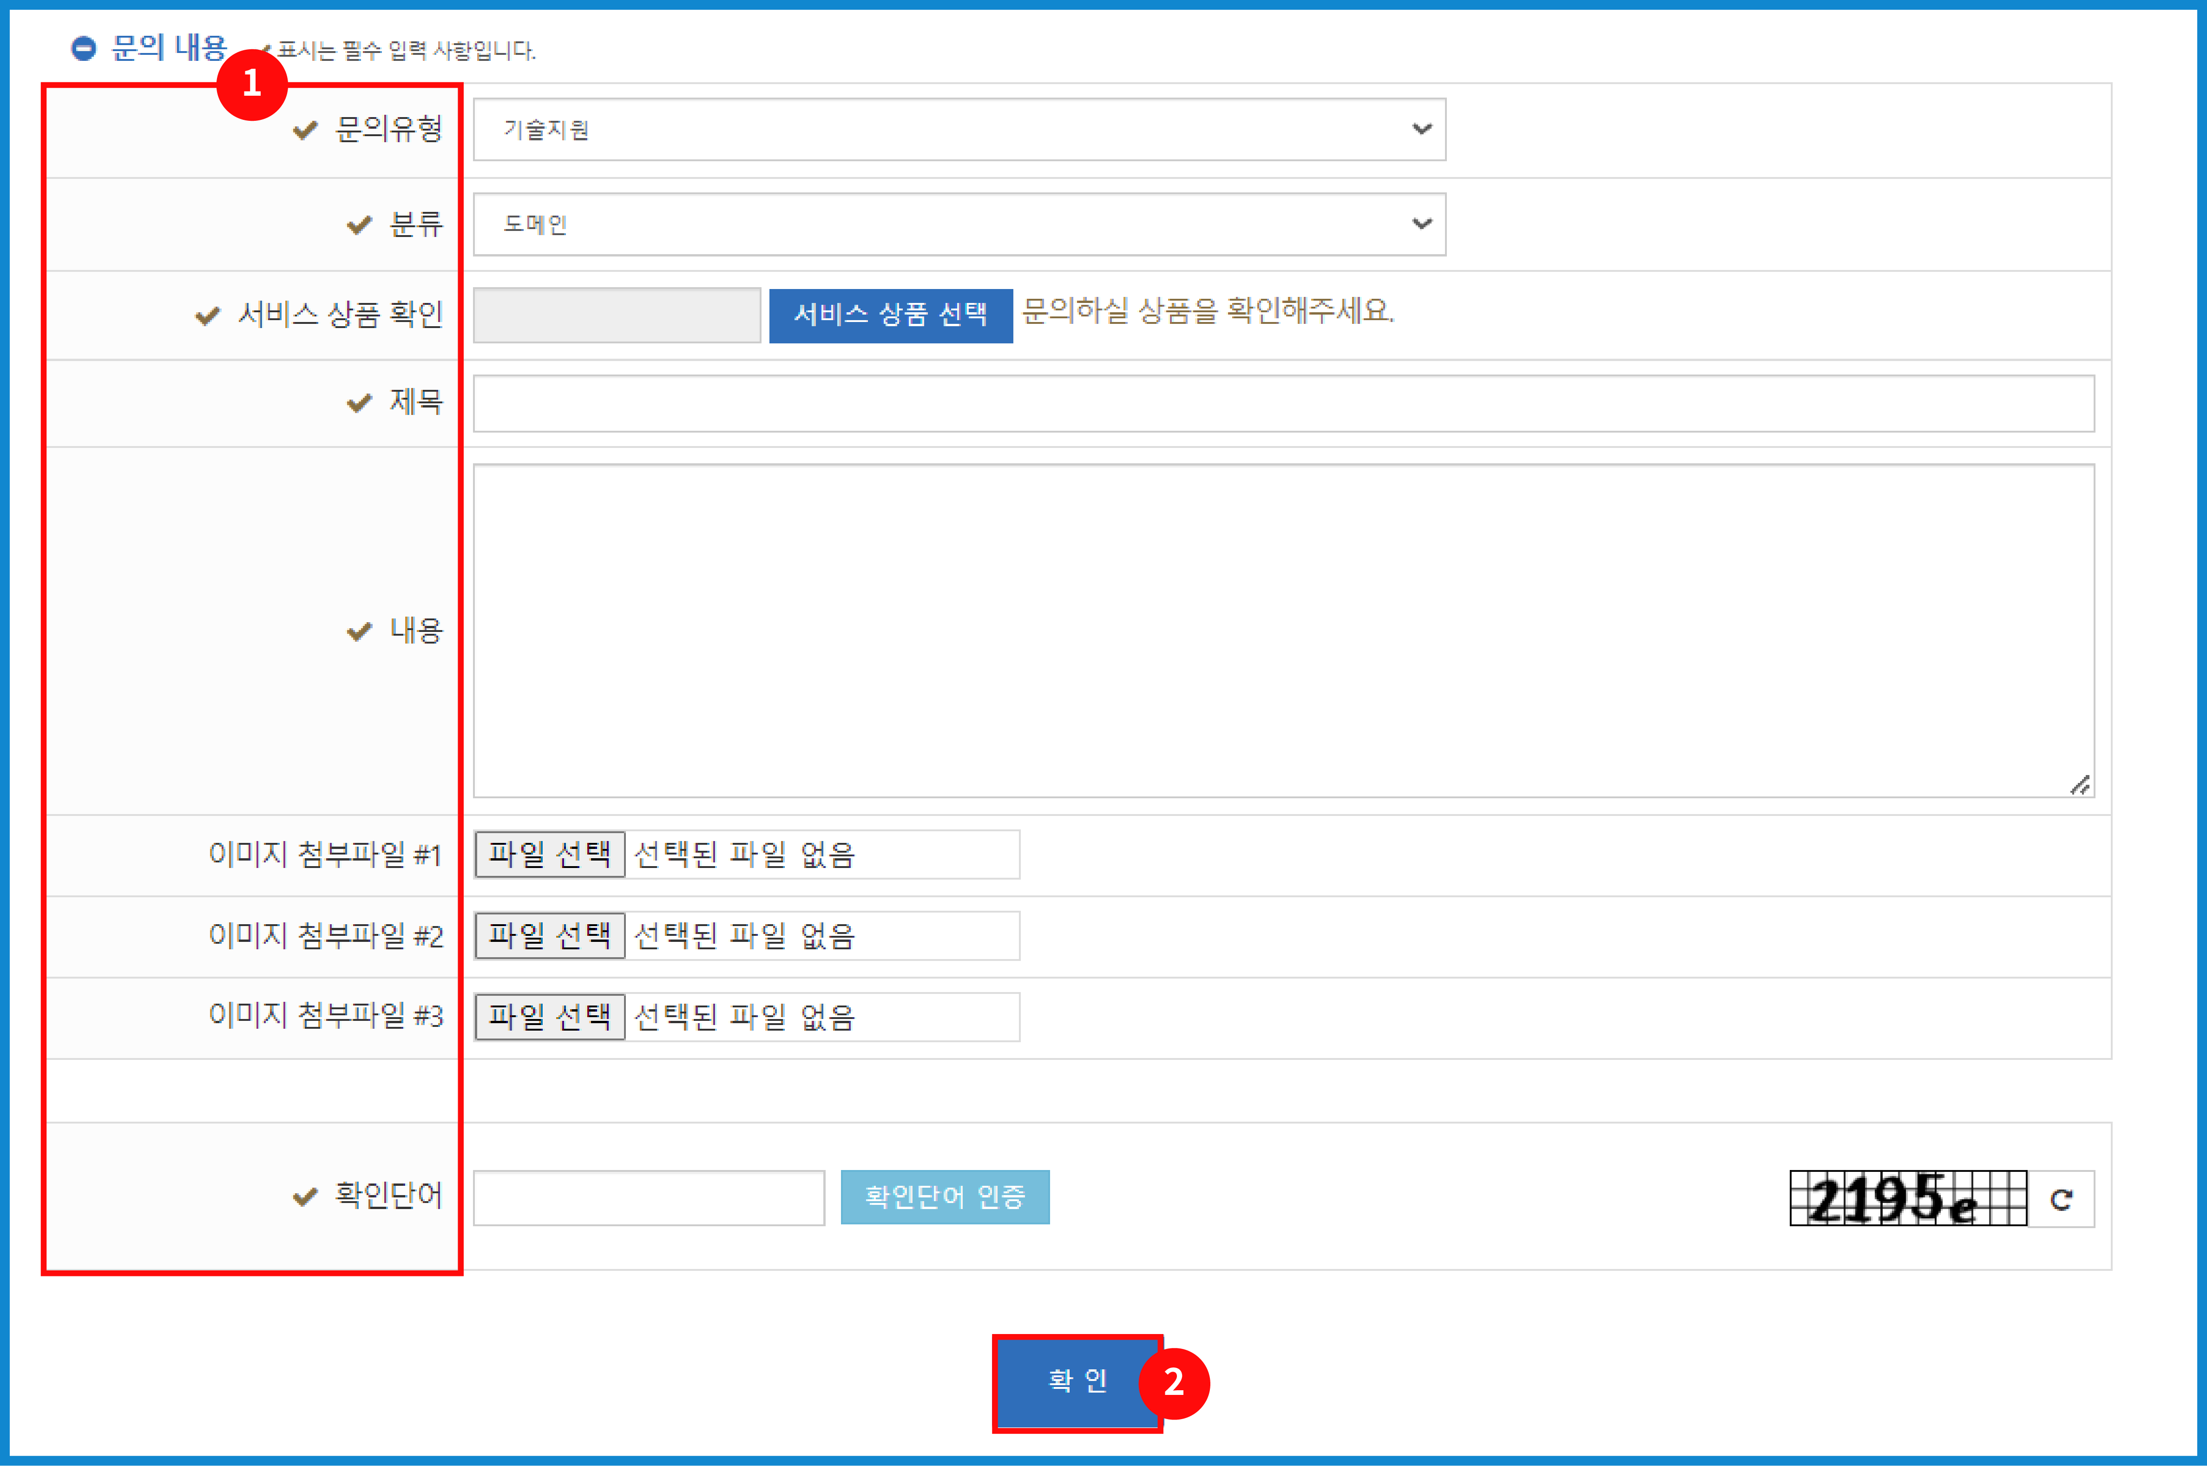
Task: Click the red number 1 badge
Action: [x=251, y=84]
